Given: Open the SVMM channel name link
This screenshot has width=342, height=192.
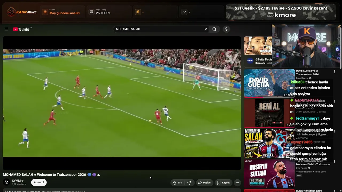Looking at the screenshot, I should [16, 181].
